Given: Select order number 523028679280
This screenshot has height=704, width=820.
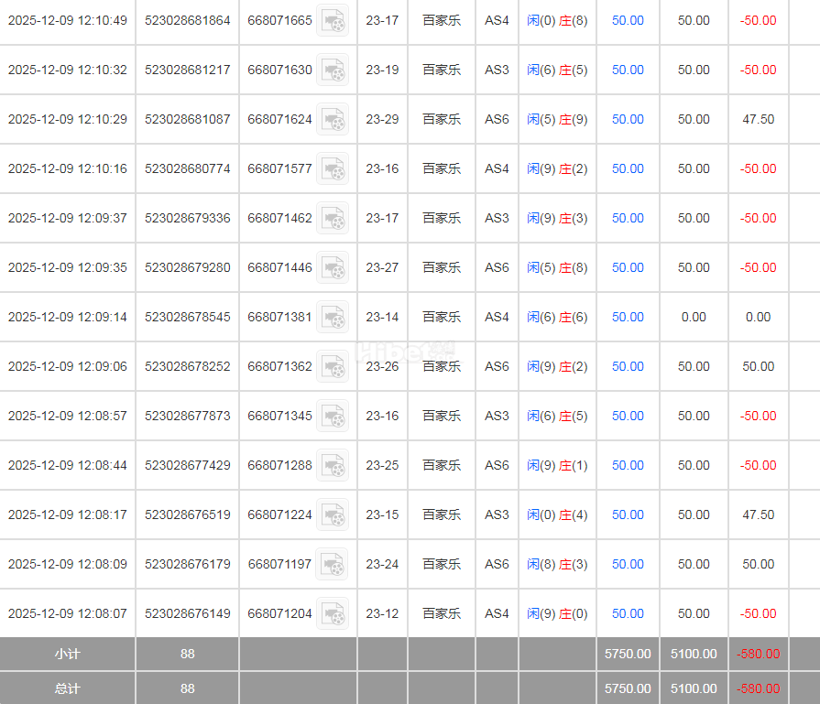Looking at the screenshot, I should click(x=188, y=267).
